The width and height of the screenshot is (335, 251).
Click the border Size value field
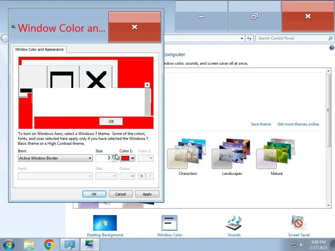pyautogui.click(x=104, y=158)
